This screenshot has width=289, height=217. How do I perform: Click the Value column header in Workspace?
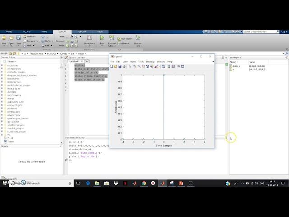tap(252, 62)
